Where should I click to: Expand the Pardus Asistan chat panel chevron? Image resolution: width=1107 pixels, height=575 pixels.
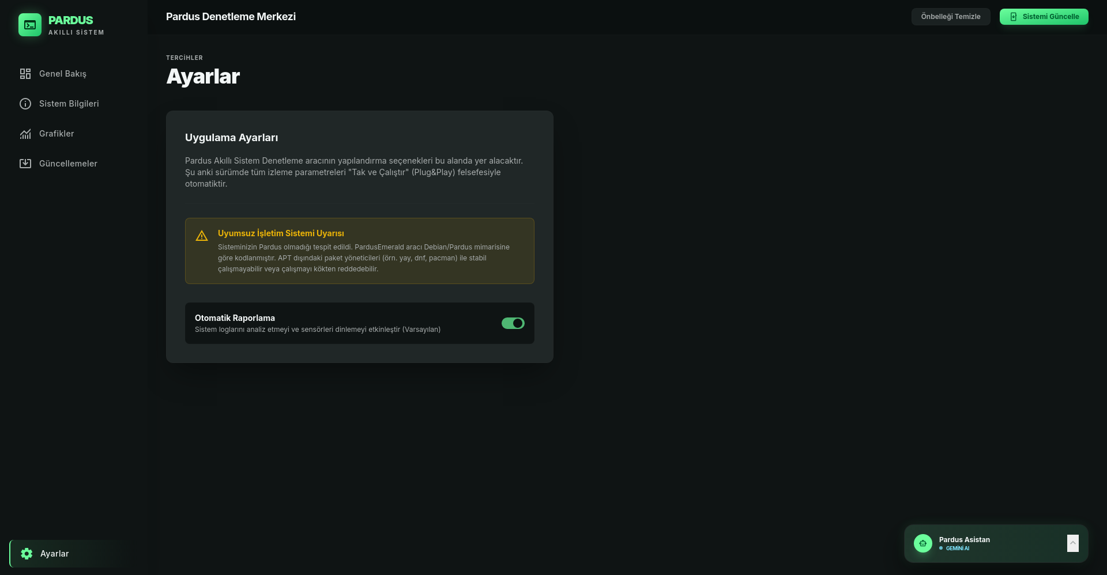point(1072,543)
